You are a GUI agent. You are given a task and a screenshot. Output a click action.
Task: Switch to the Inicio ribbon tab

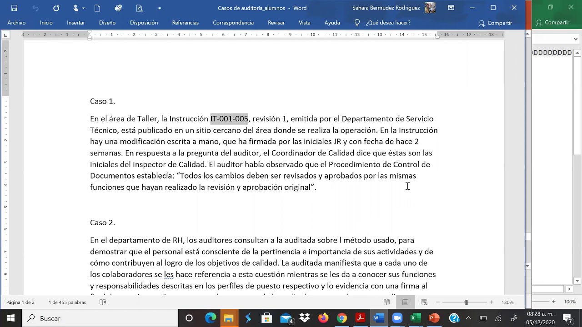click(46, 23)
